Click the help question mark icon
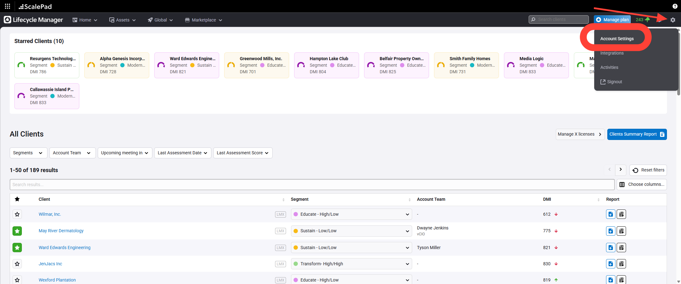 click(675, 6)
